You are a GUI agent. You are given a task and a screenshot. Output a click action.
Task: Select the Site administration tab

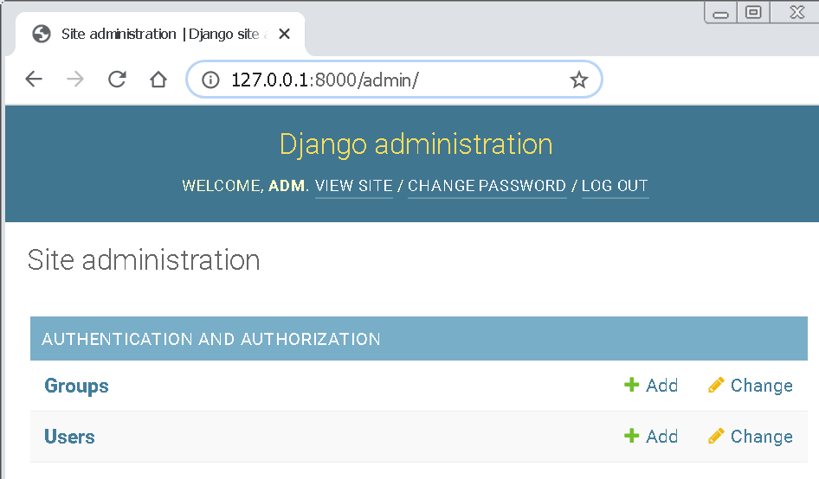coord(160,34)
